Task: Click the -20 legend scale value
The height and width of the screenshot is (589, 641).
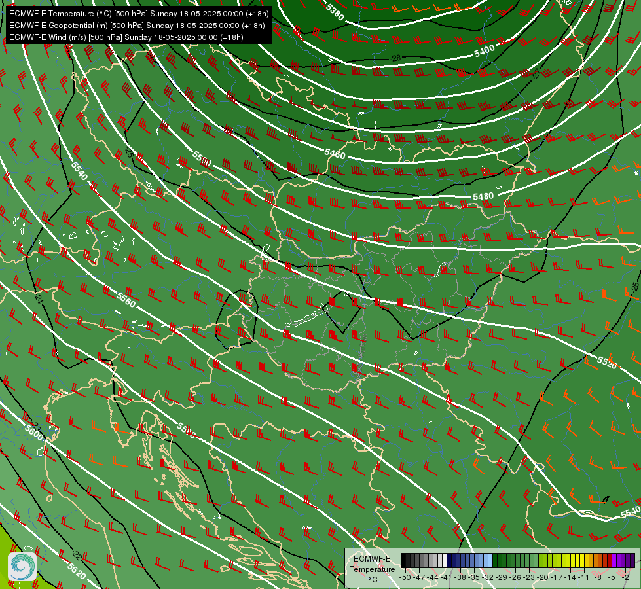Action: pos(543,578)
